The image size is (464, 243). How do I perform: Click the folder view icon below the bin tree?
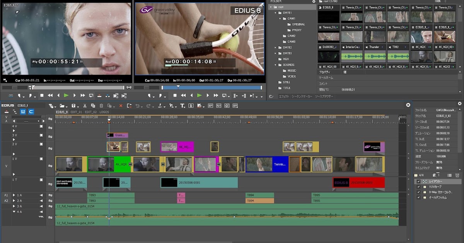point(271,96)
